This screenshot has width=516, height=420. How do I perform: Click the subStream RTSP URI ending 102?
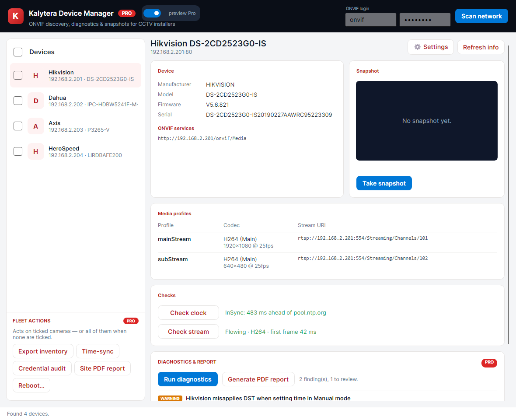coord(363,258)
